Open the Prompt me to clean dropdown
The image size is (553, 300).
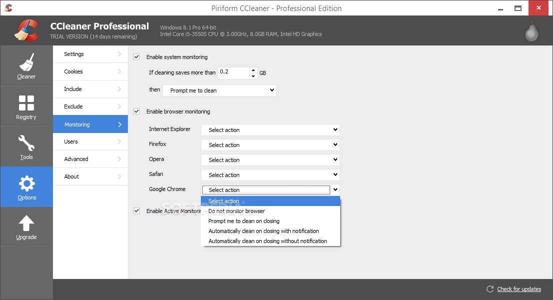[x=219, y=90]
